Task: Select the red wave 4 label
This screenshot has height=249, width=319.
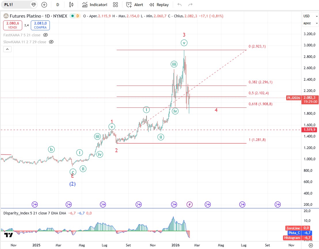Action: coord(216,110)
